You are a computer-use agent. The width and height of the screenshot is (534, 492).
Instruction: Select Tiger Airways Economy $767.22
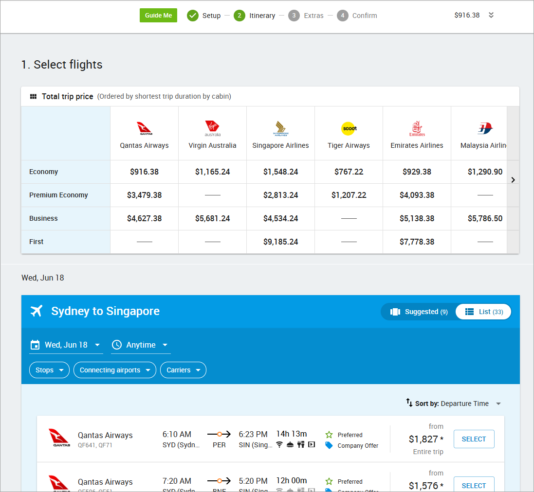(349, 172)
